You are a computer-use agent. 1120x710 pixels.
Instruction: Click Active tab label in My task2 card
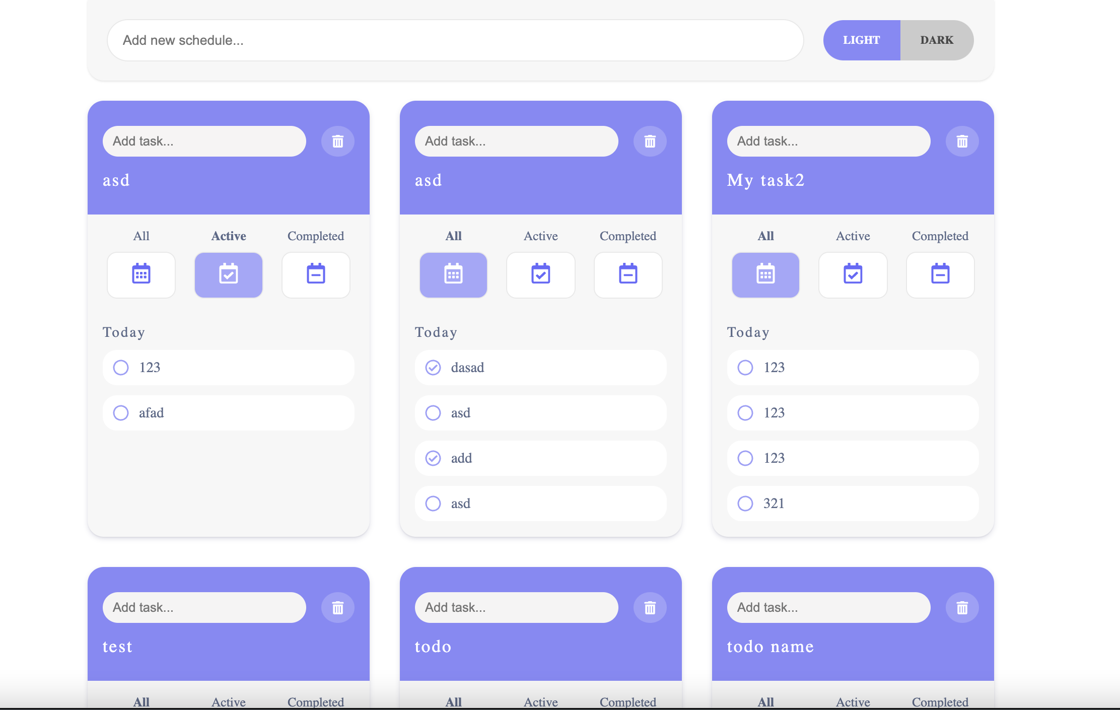tap(853, 236)
